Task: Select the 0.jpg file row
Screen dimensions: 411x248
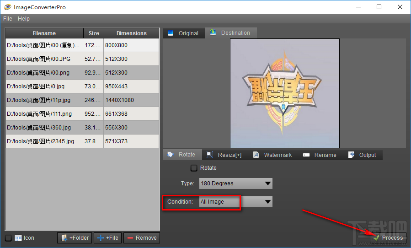Action: (x=82, y=86)
